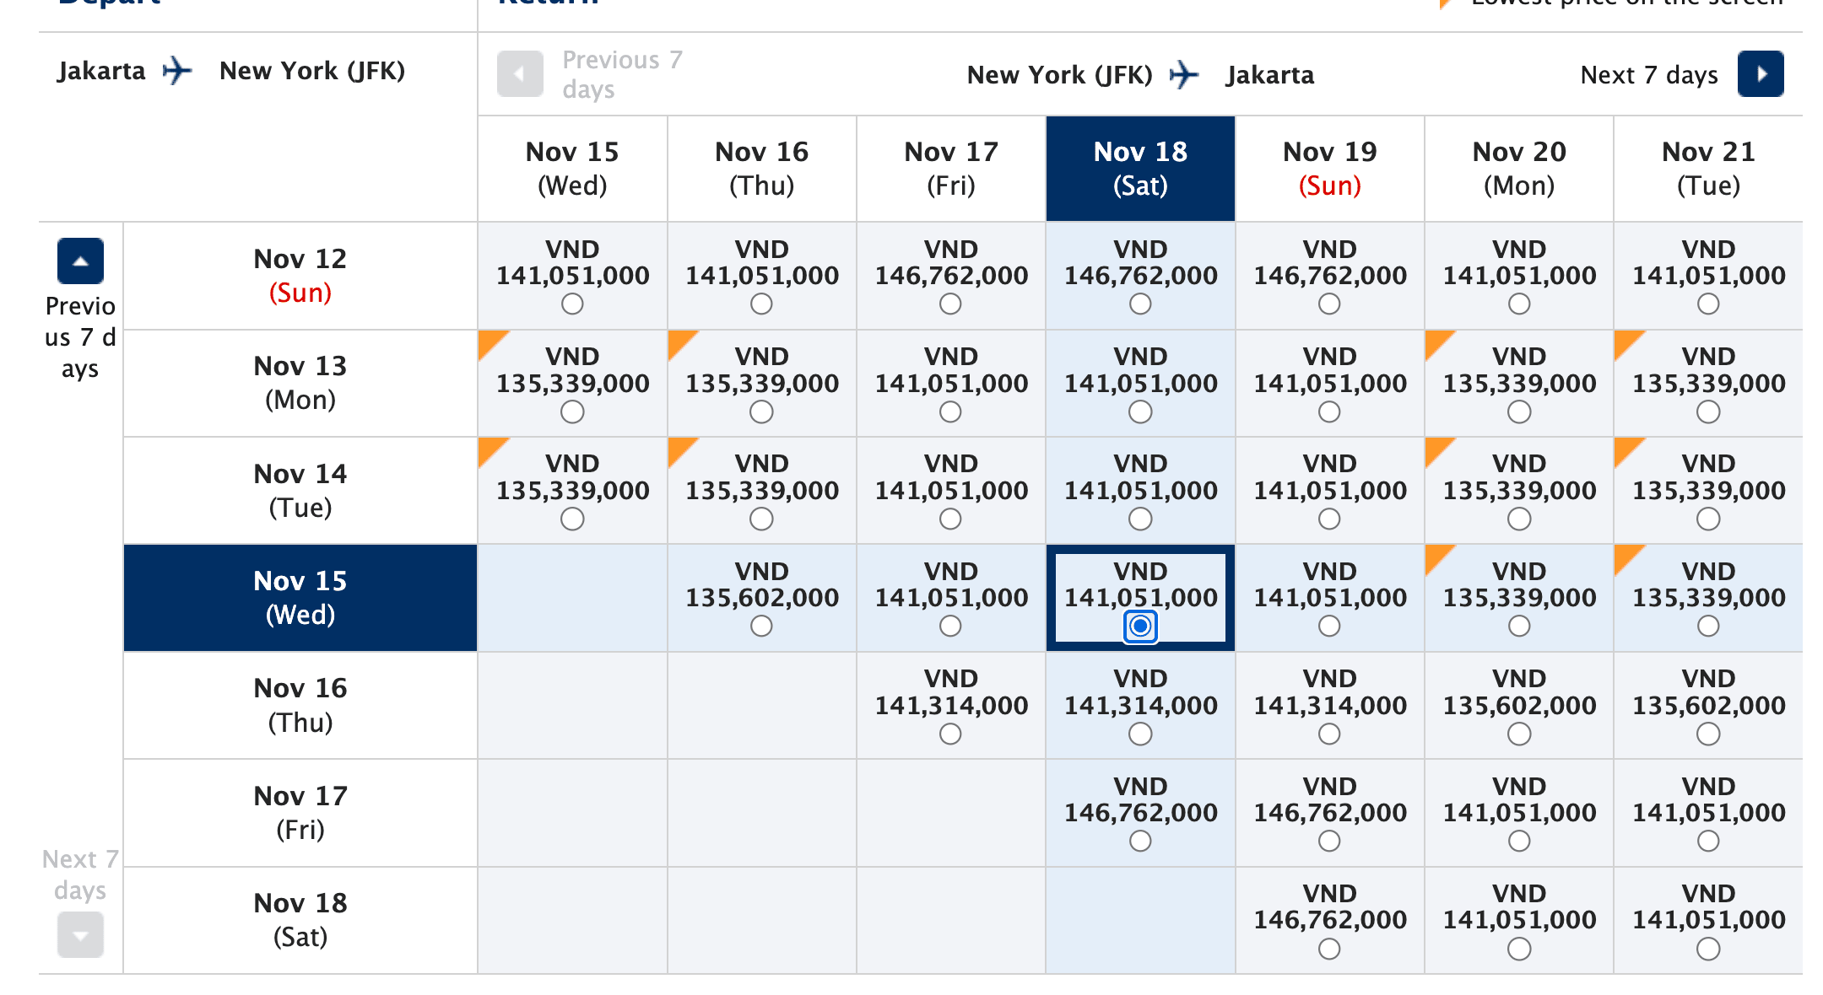The width and height of the screenshot is (1823, 995).
Task: Click the Nov 15 (Wed) depart row header
Action: point(300,598)
